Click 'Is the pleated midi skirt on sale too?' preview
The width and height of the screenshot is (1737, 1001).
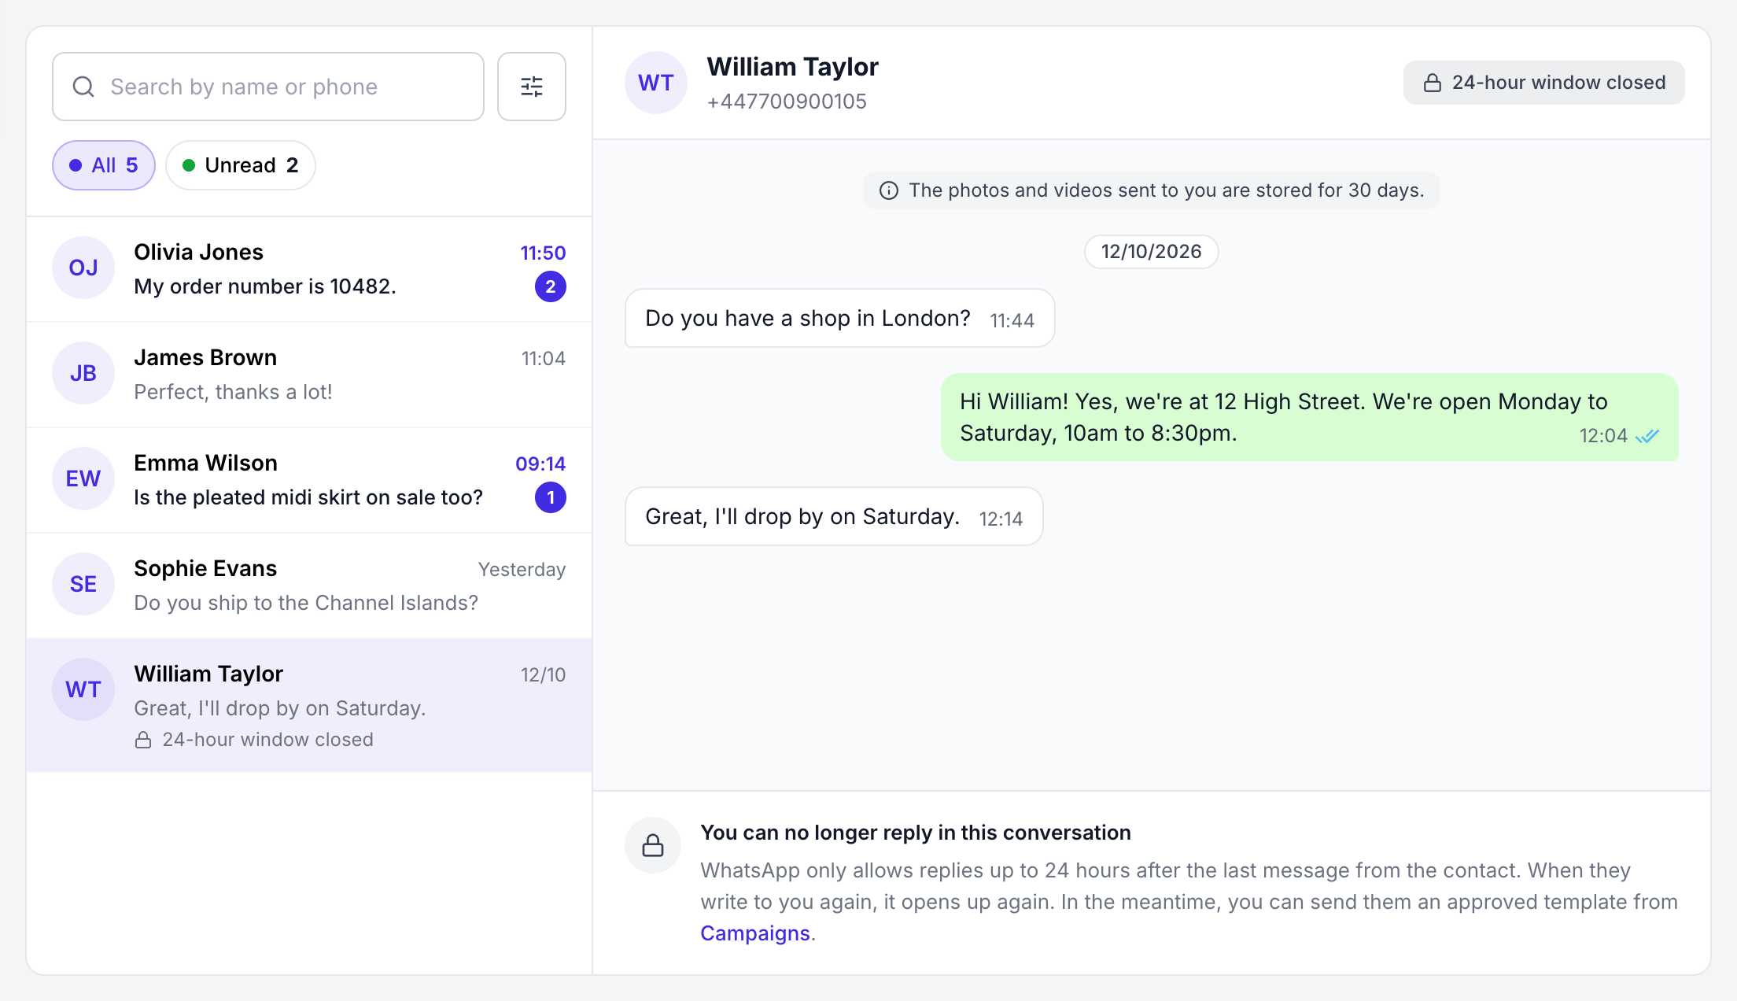point(308,497)
